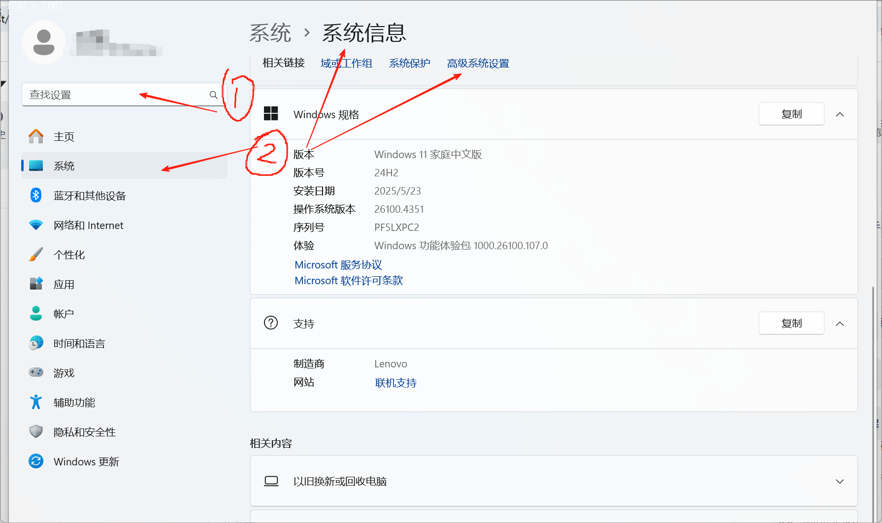
Task: Click the manufacturer value Lenovo
Action: coord(391,364)
